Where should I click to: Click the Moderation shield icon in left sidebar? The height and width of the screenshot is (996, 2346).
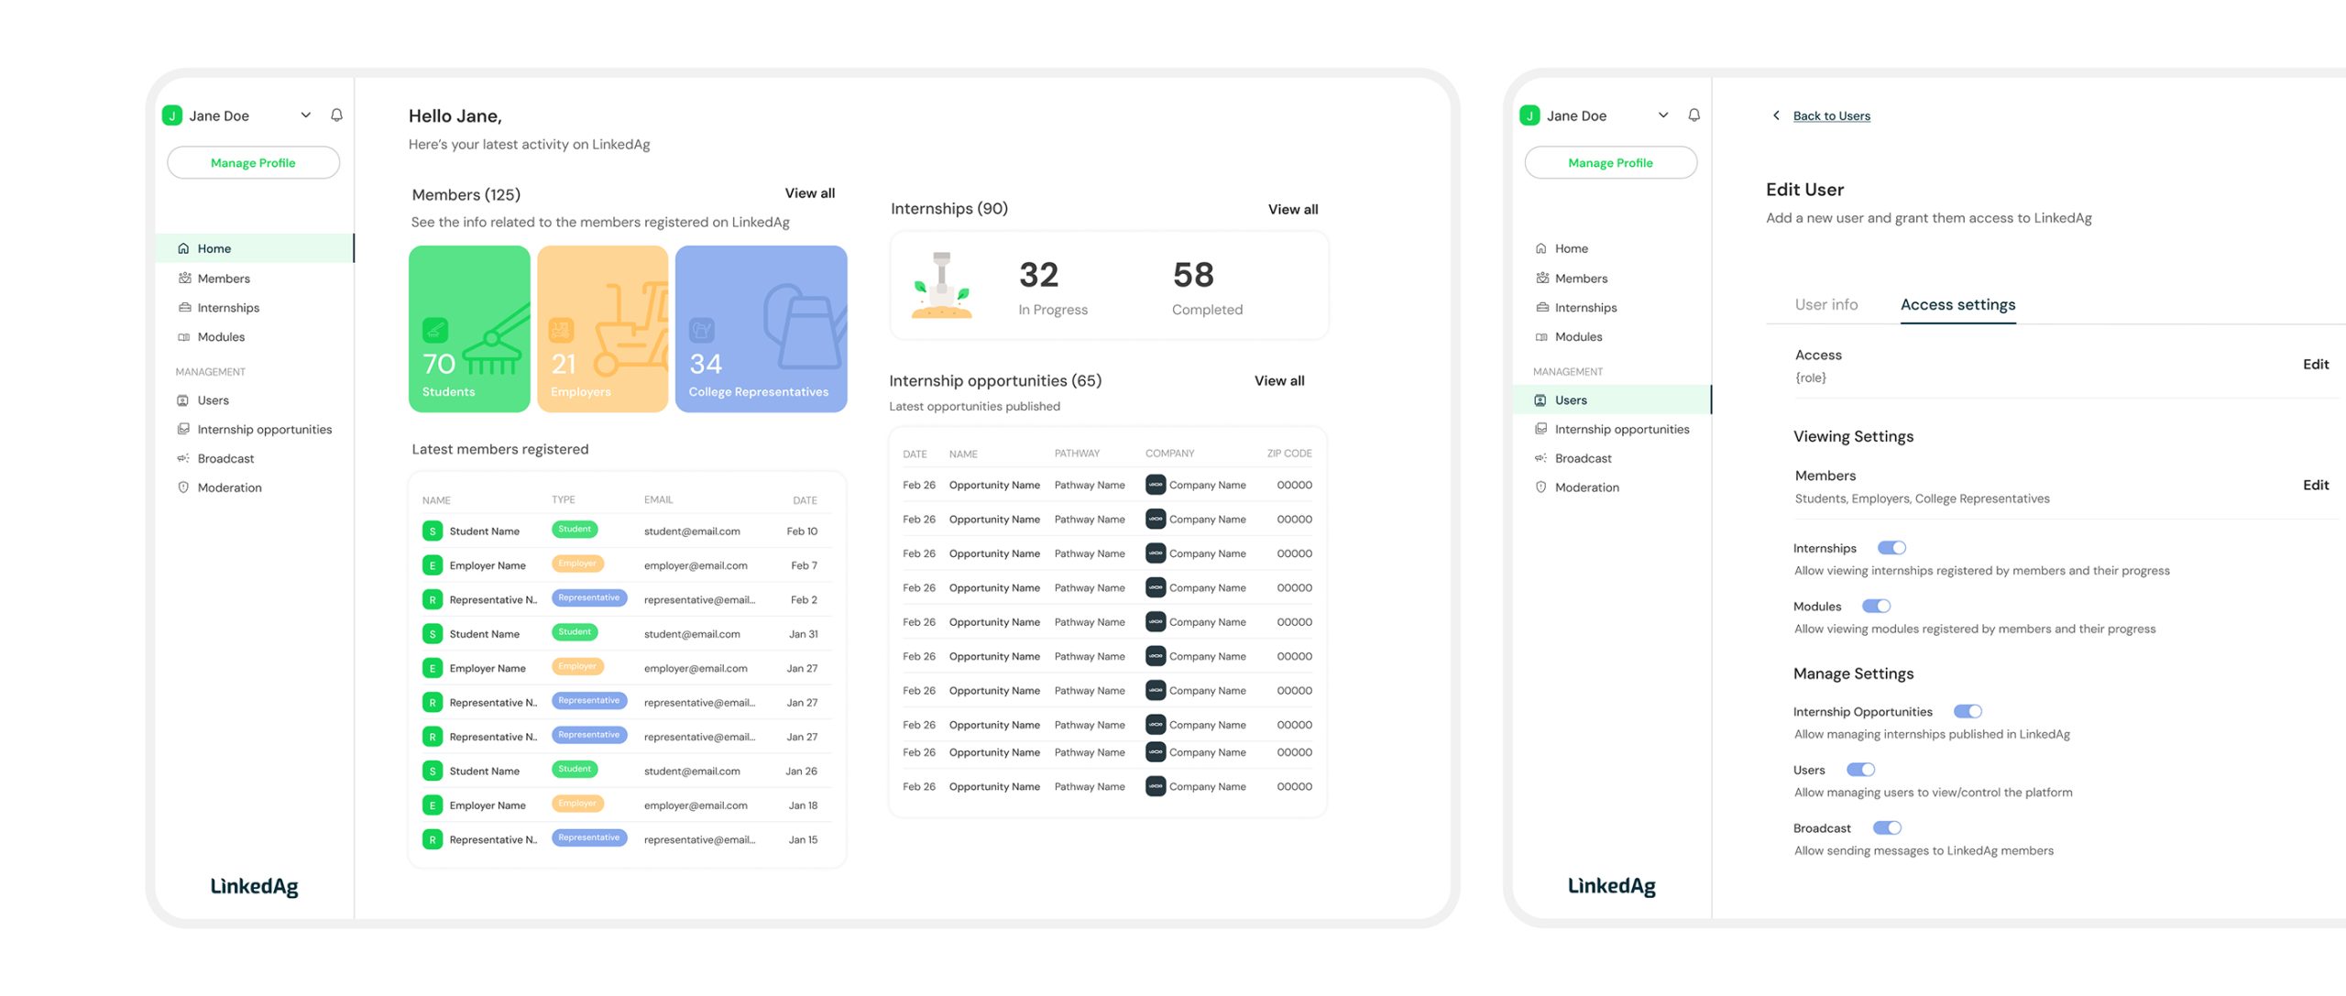point(183,487)
